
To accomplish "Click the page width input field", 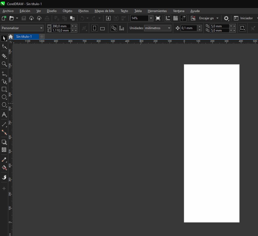I will 61,26.
